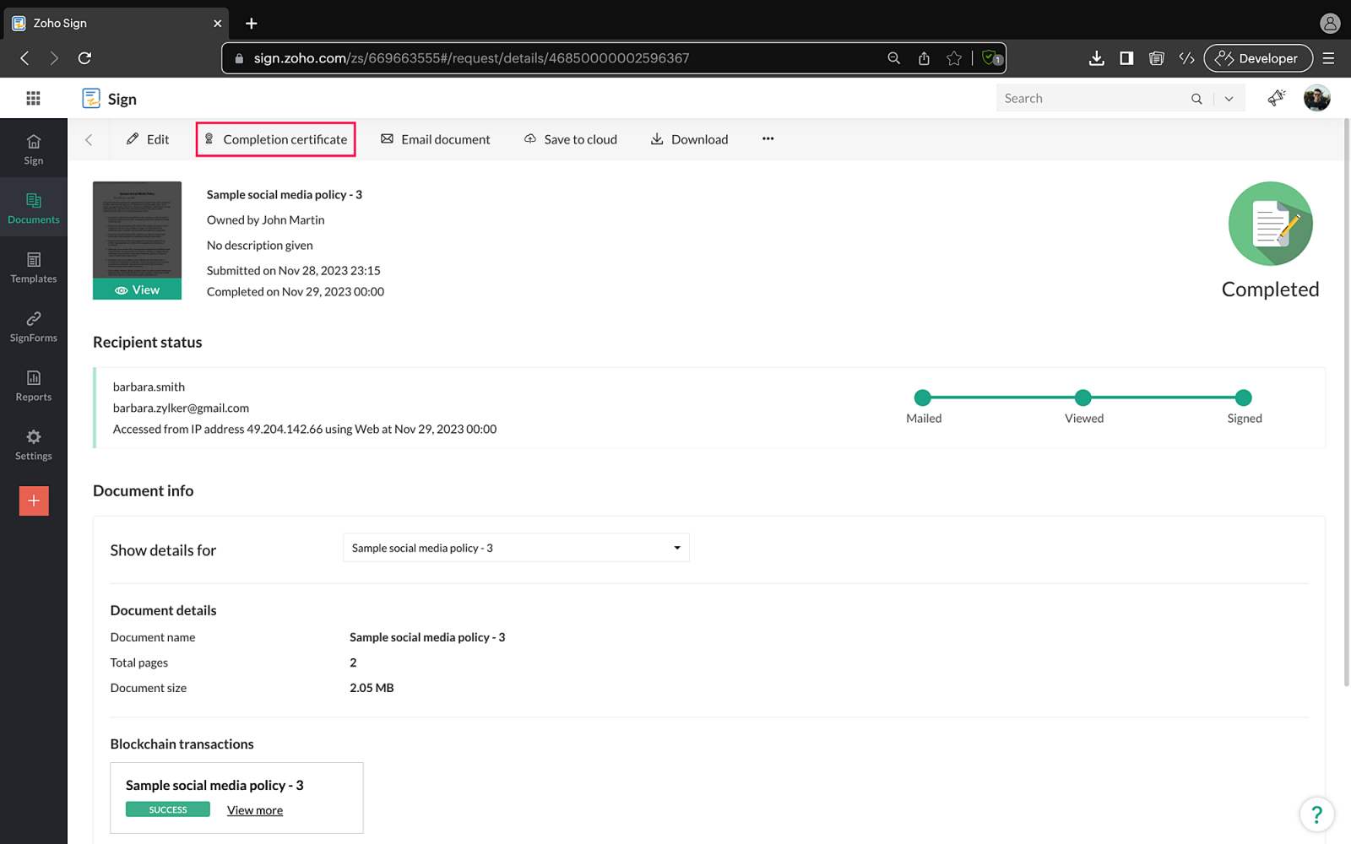Open Reports section in sidebar

point(34,385)
